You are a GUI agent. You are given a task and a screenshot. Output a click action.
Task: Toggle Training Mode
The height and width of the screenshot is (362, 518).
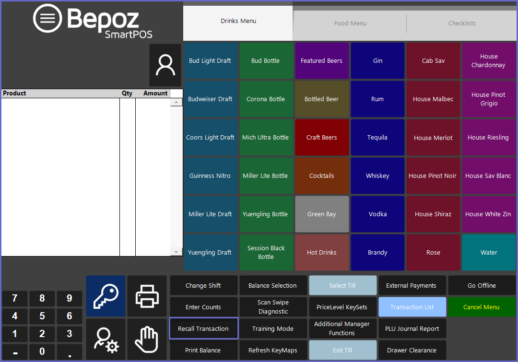[273, 329]
